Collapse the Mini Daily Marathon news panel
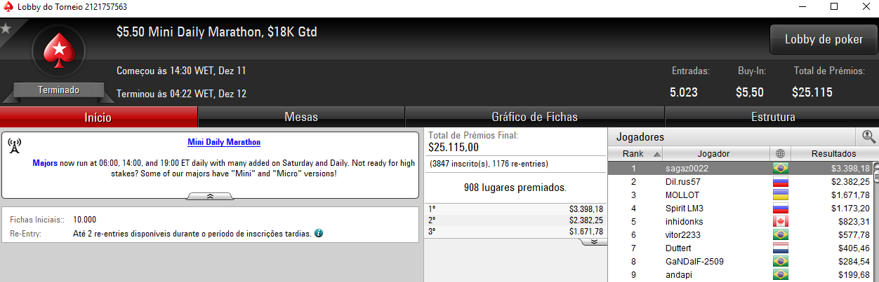Image resolution: width=879 pixels, height=282 pixels. point(210,197)
